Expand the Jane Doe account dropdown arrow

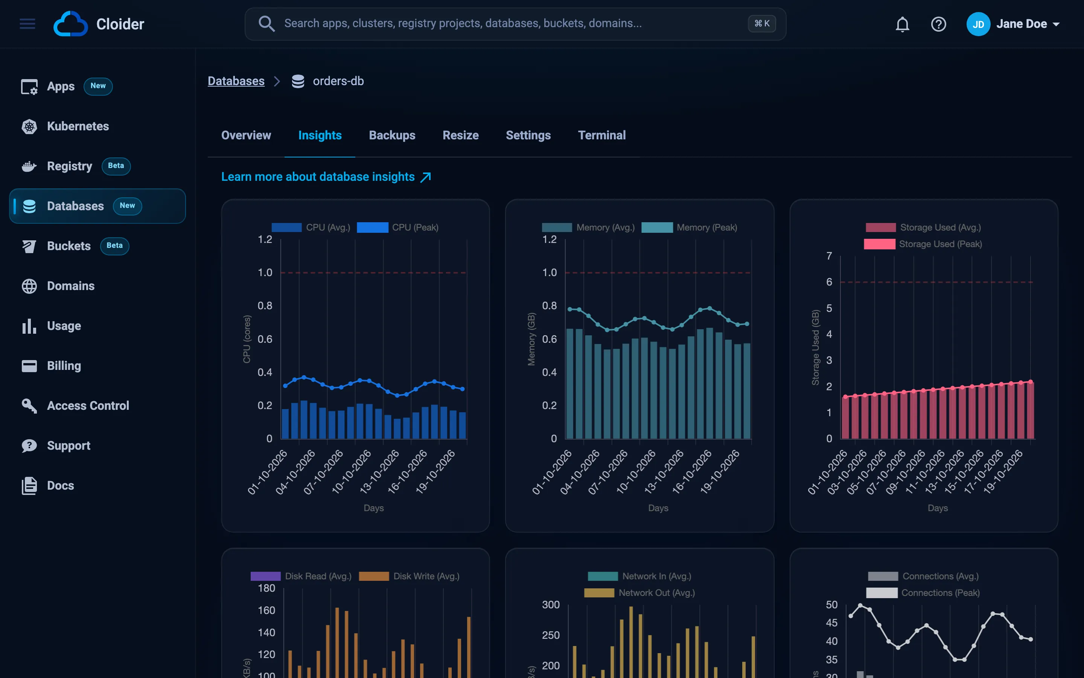point(1056,24)
